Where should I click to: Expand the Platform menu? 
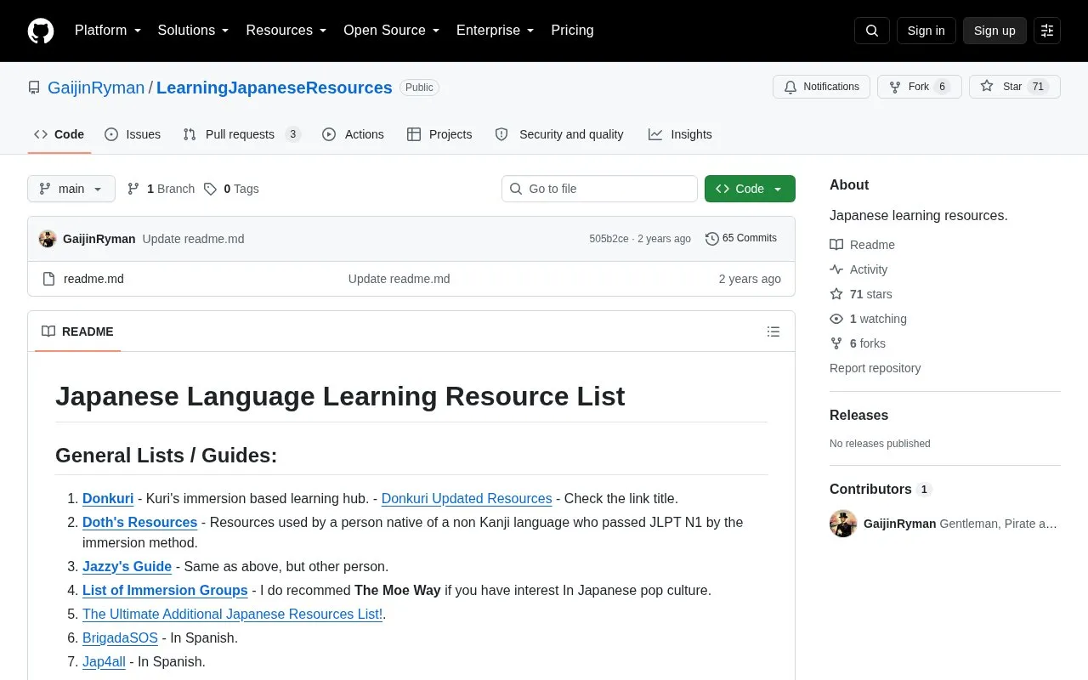(x=108, y=31)
